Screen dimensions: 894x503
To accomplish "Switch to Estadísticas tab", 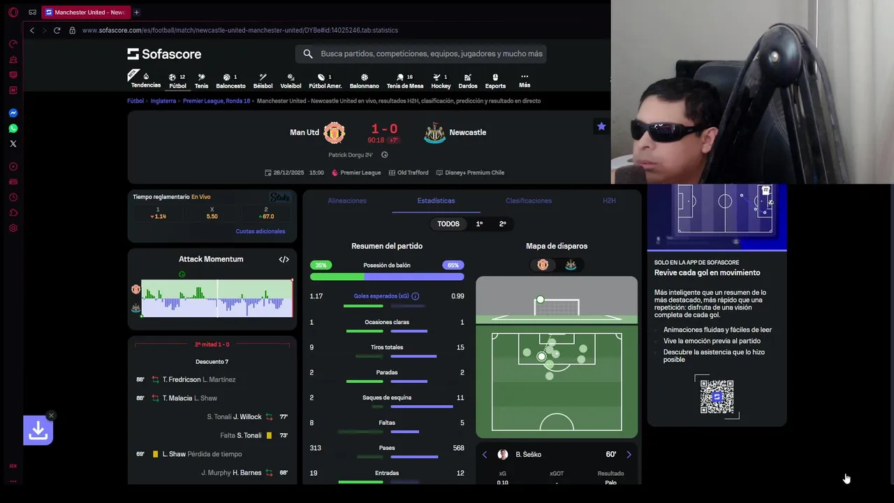I will pyautogui.click(x=436, y=201).
